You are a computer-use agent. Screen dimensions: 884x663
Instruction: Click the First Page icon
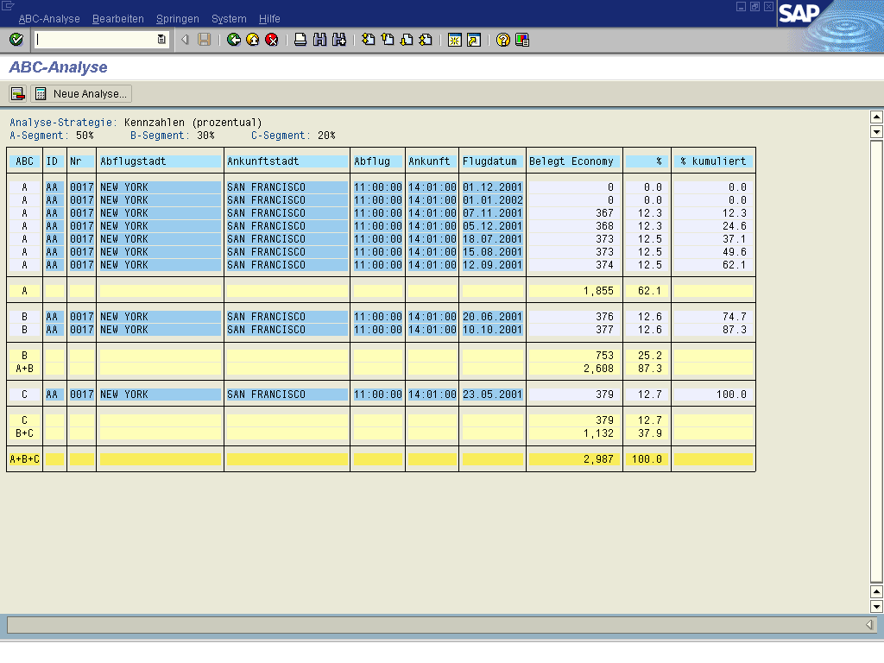click(369, 40)
